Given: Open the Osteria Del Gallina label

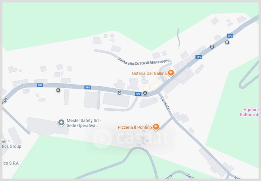Looking at the screenshot, I should (149, 73).
